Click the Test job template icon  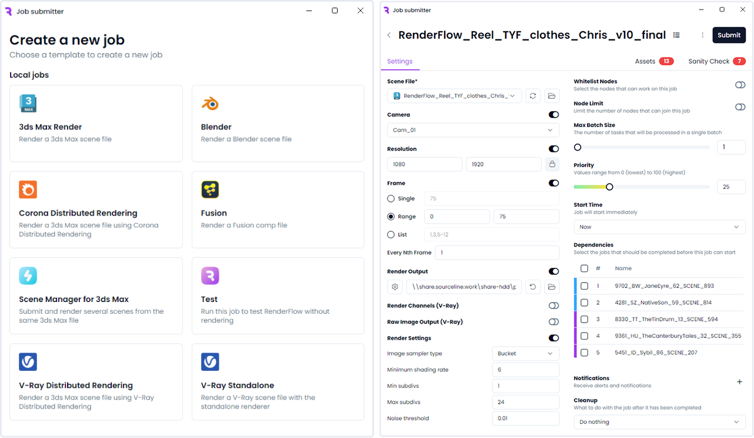coord(210,276)
